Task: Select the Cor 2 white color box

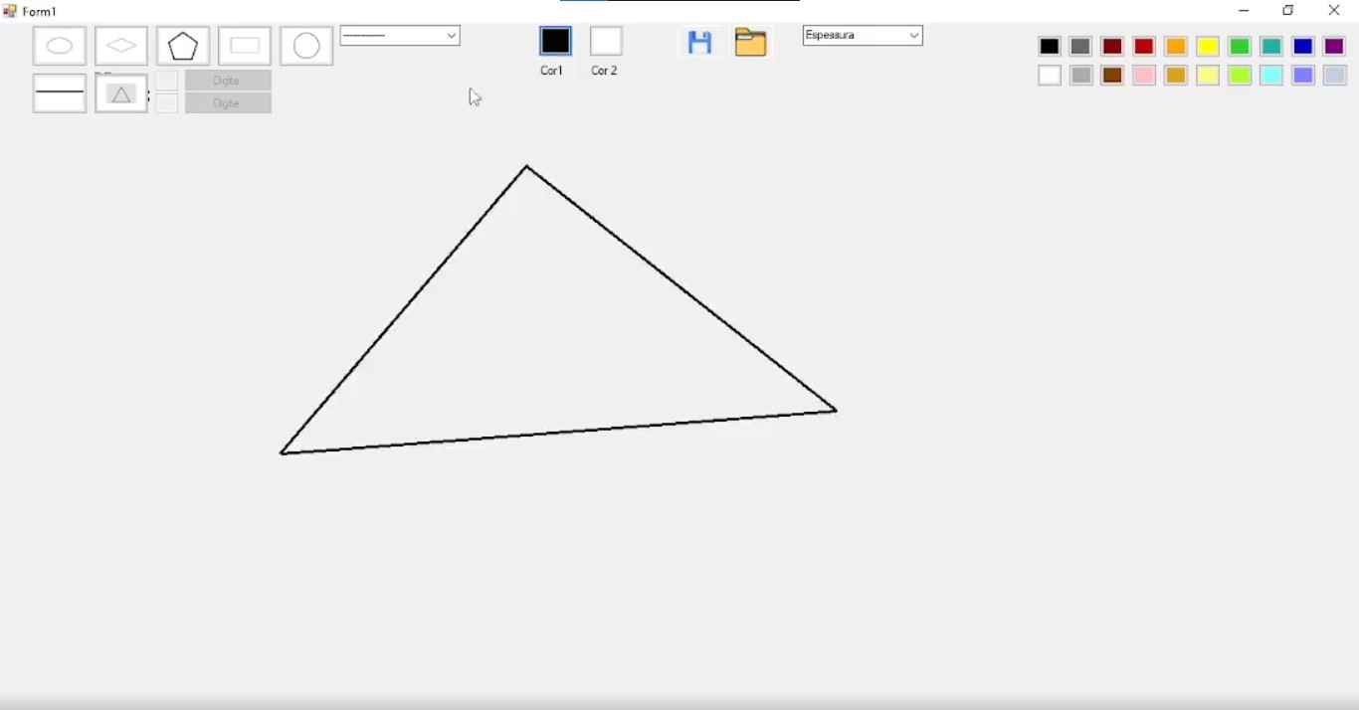Action: tap(606, 42)
